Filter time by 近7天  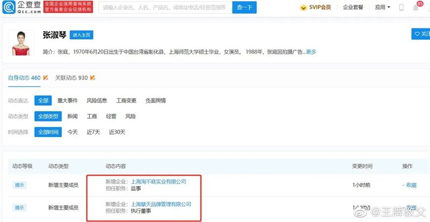[x=93, y=132]
